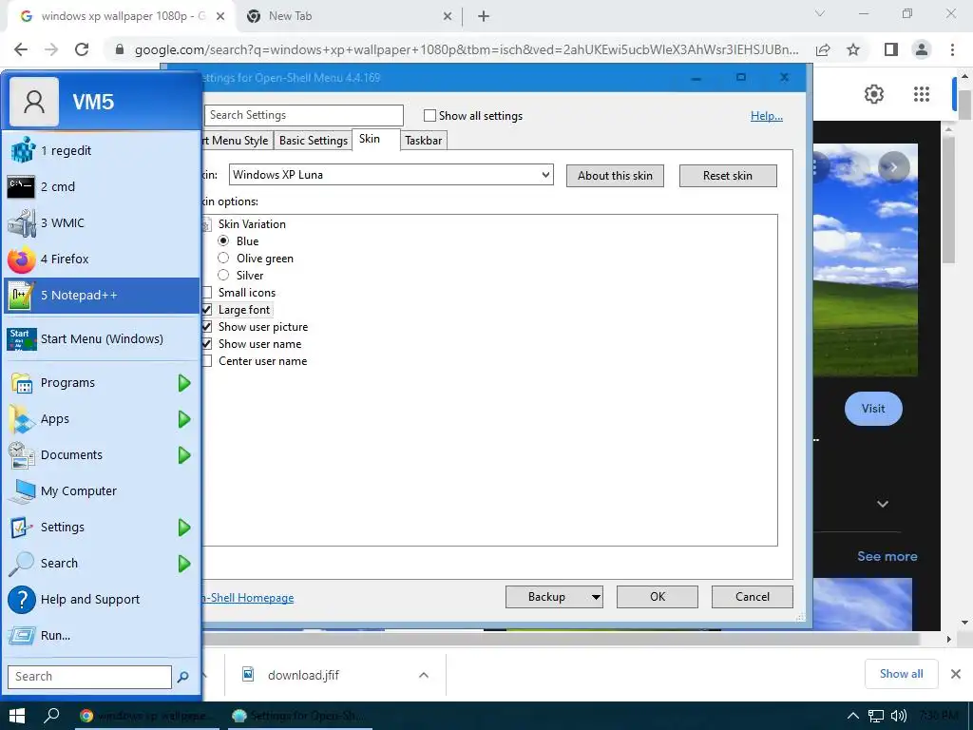Open the Backup button dropdown arrow
This screenshot has width=973, height=730.
pyautogui.click(x=596, y=597)
